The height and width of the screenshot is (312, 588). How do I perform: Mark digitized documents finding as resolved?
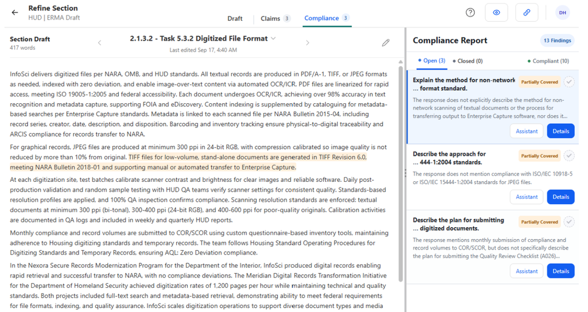(569, 222)
